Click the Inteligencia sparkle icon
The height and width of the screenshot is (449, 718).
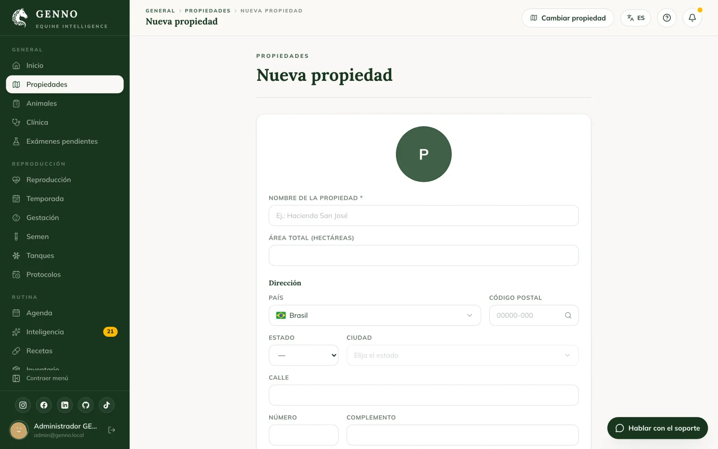(16, 332)
